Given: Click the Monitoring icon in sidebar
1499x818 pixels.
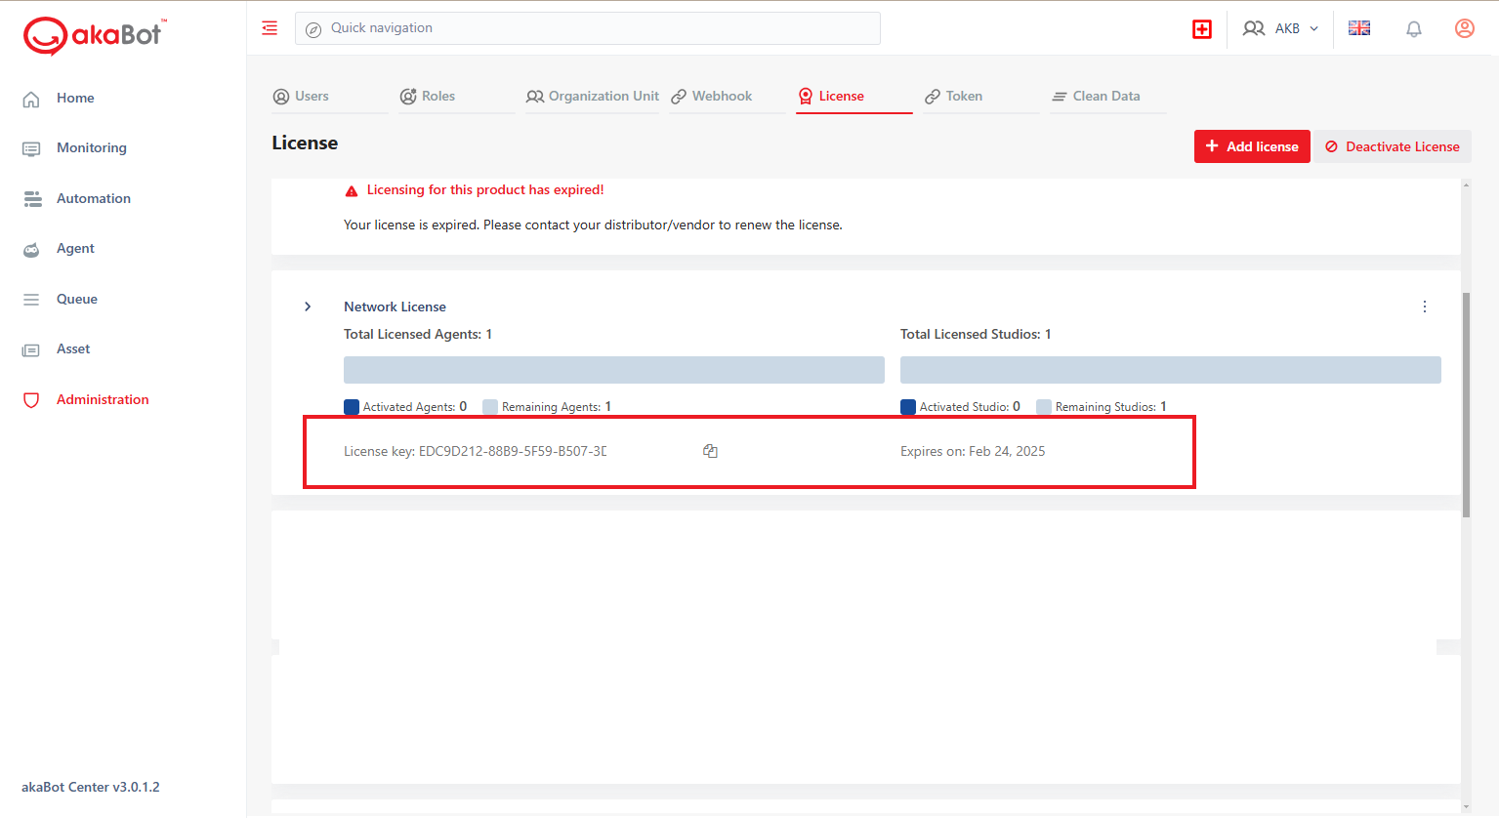Looking at the screenshot, I should coord(31,148).
